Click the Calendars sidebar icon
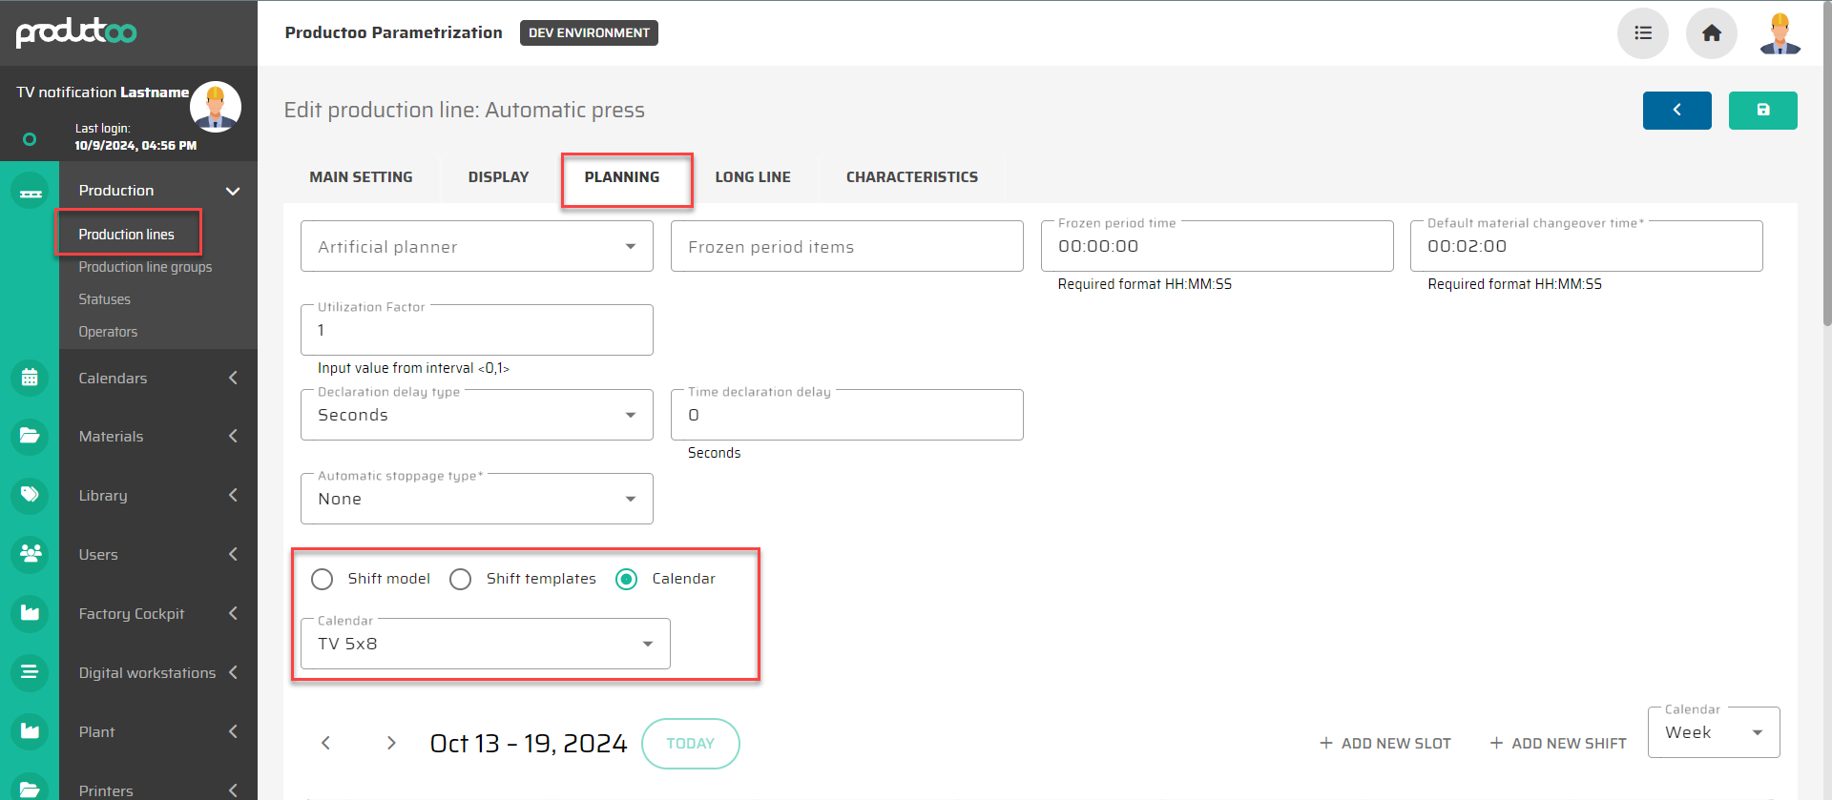This screenshot has height=800, width=1832. (x=30, y=379)
